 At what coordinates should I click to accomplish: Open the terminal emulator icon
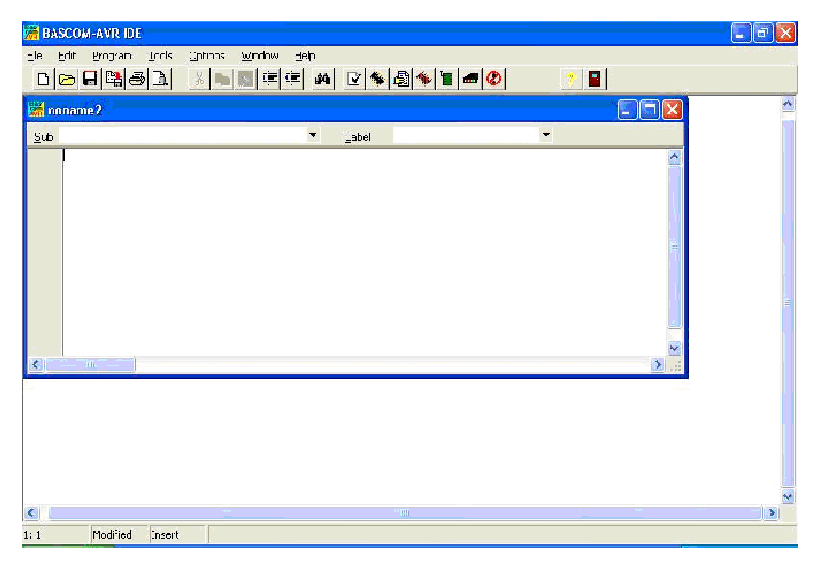click(471, 79)
